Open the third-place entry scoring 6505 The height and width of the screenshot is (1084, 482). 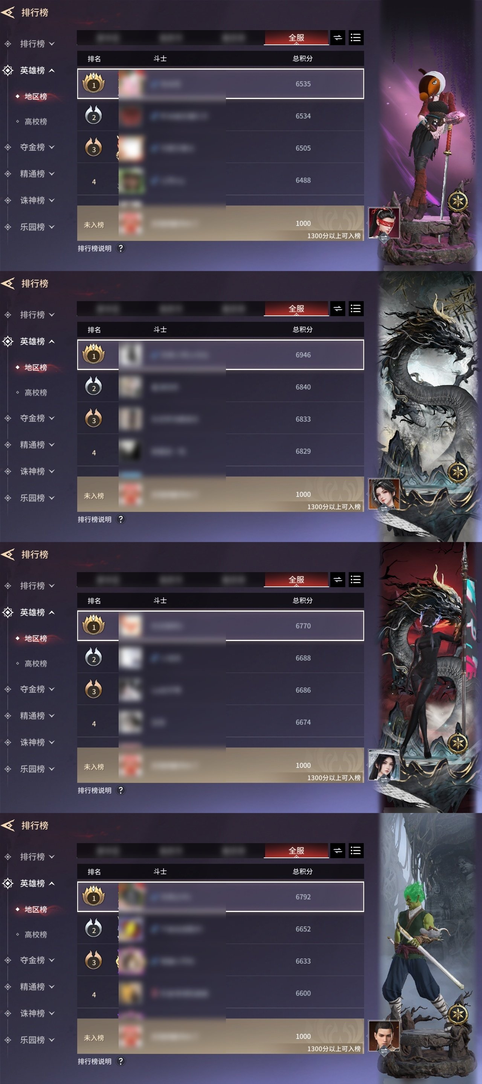221,148
